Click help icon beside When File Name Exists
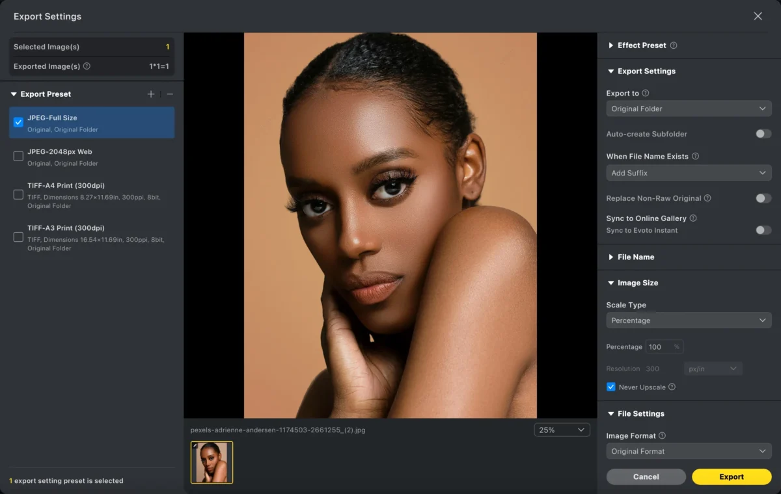 tap(696, 157)
